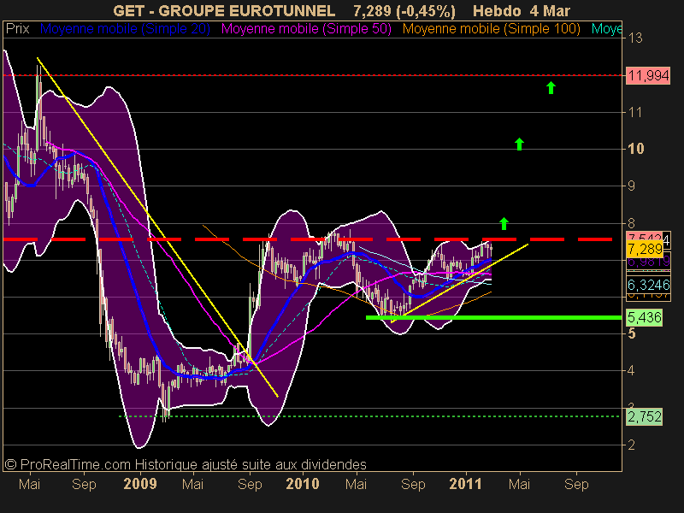Viewport: 684px width, 513px height.
Task: Click the Mai label between 2010 and 2011
Action: pyautogui.click(x=356, y=484)
